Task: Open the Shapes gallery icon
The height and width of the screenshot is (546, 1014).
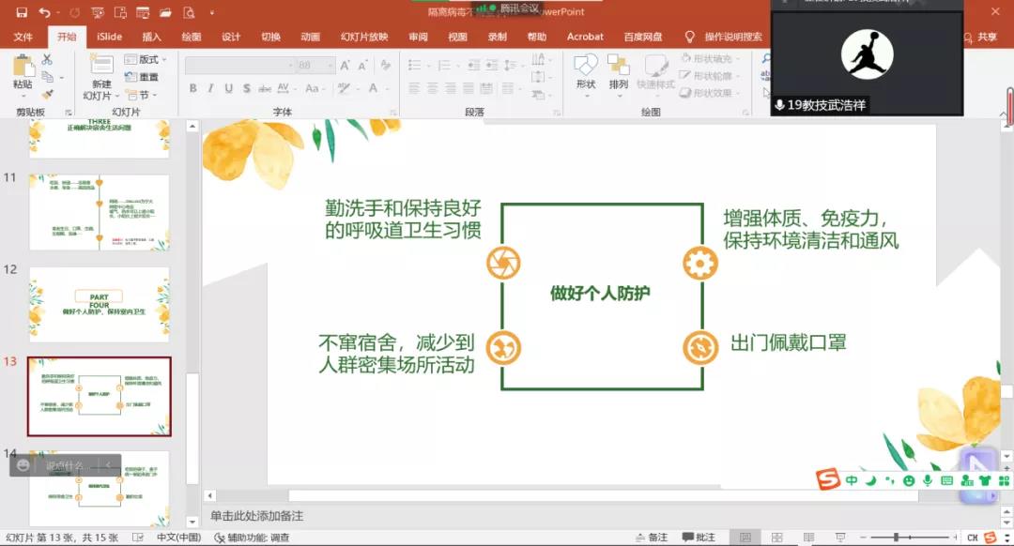Action: [586, 71]
